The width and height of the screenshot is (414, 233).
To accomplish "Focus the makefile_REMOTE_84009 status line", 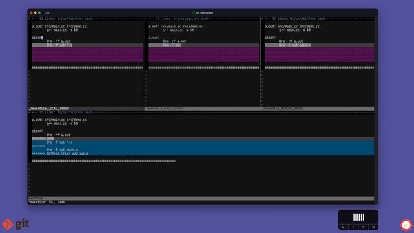I will coord(318,109).
